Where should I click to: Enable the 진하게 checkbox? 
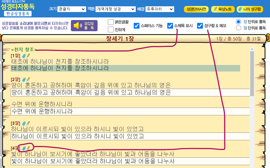click(x=110, y=29)
